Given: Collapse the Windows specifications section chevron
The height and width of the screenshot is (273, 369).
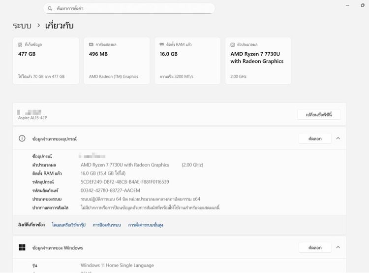Looking at the screenshot, I should coord(338,247).
